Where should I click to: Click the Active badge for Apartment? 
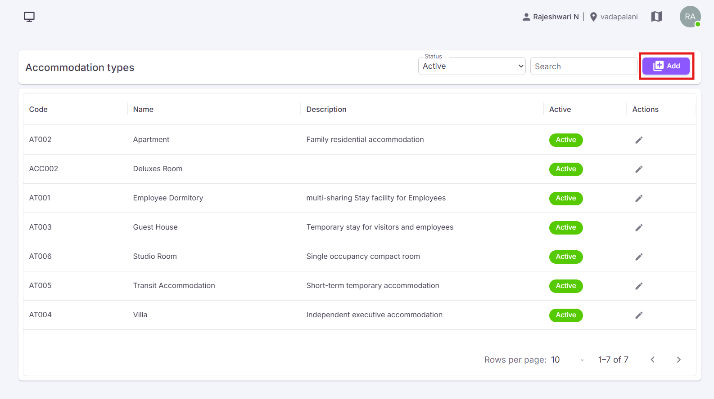pos(566,140)
